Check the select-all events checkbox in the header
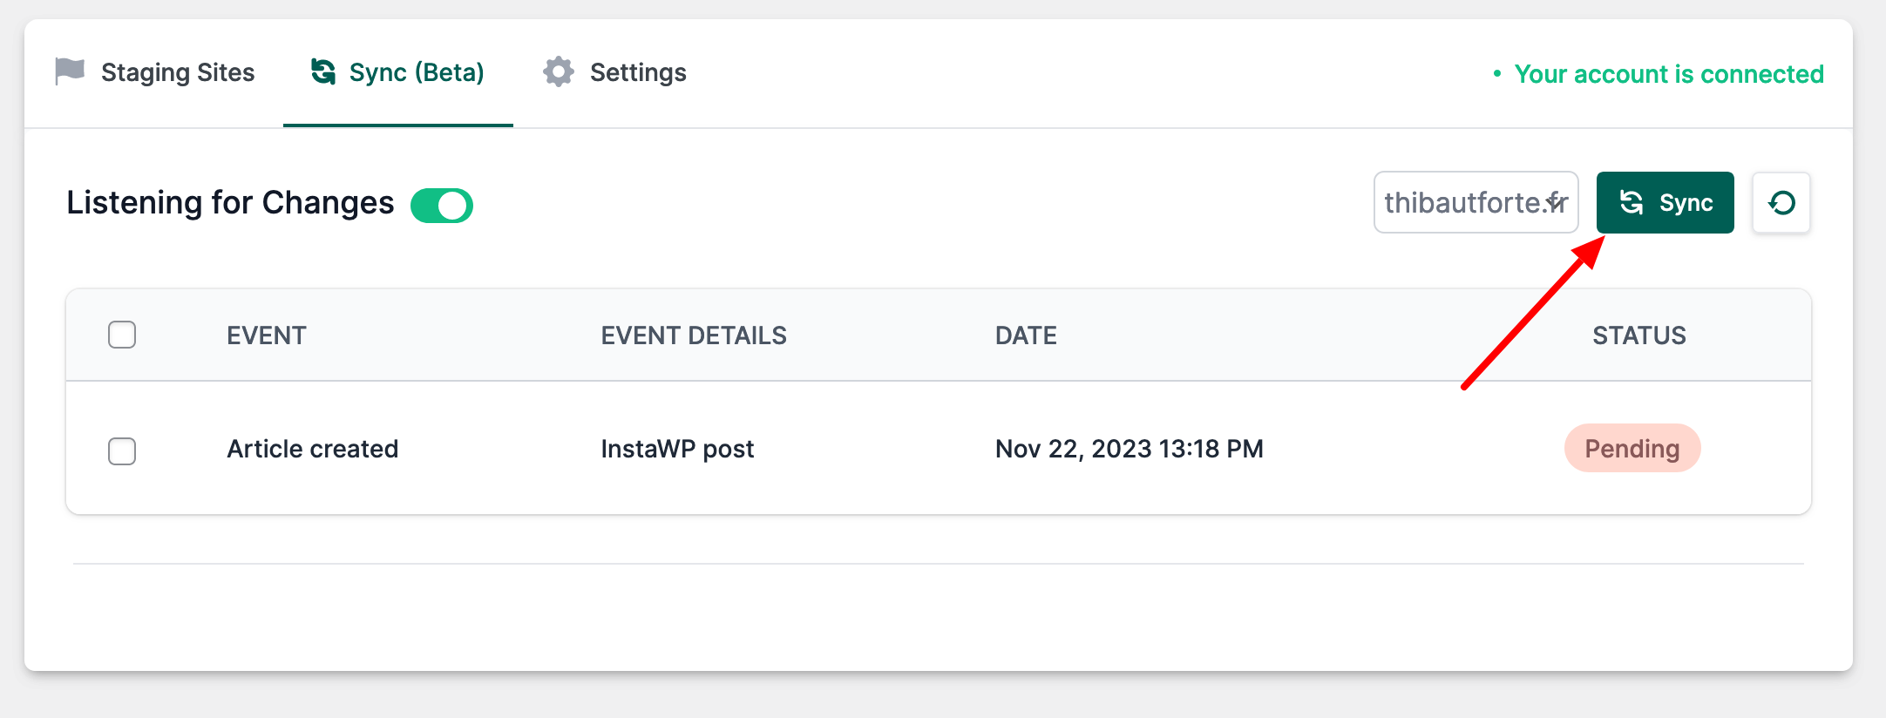The height and width of the screenshot is (718, 1886). [122, 335]
